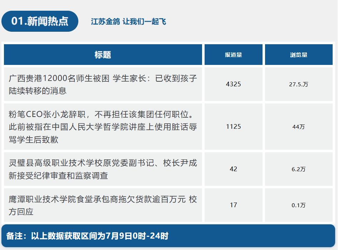Click the 学生家长 part of first headline
This screenshot has width=338, height=250.
click(129, 78)
